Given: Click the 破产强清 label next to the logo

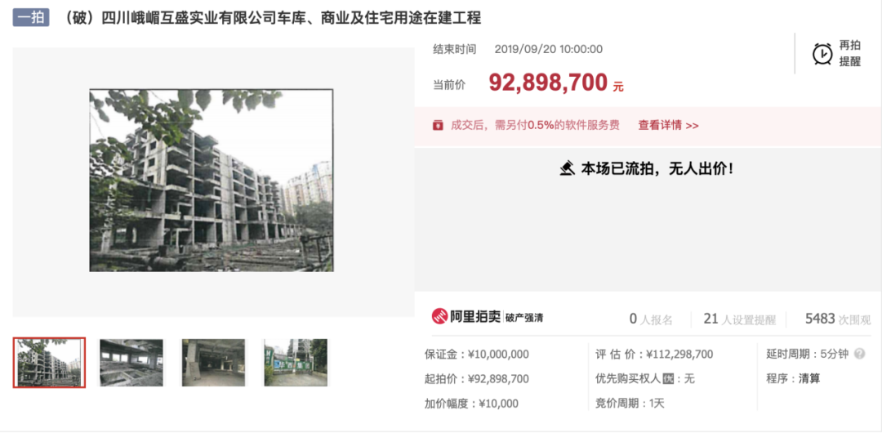Looking at the screenshot, I should tap(524, 317).
